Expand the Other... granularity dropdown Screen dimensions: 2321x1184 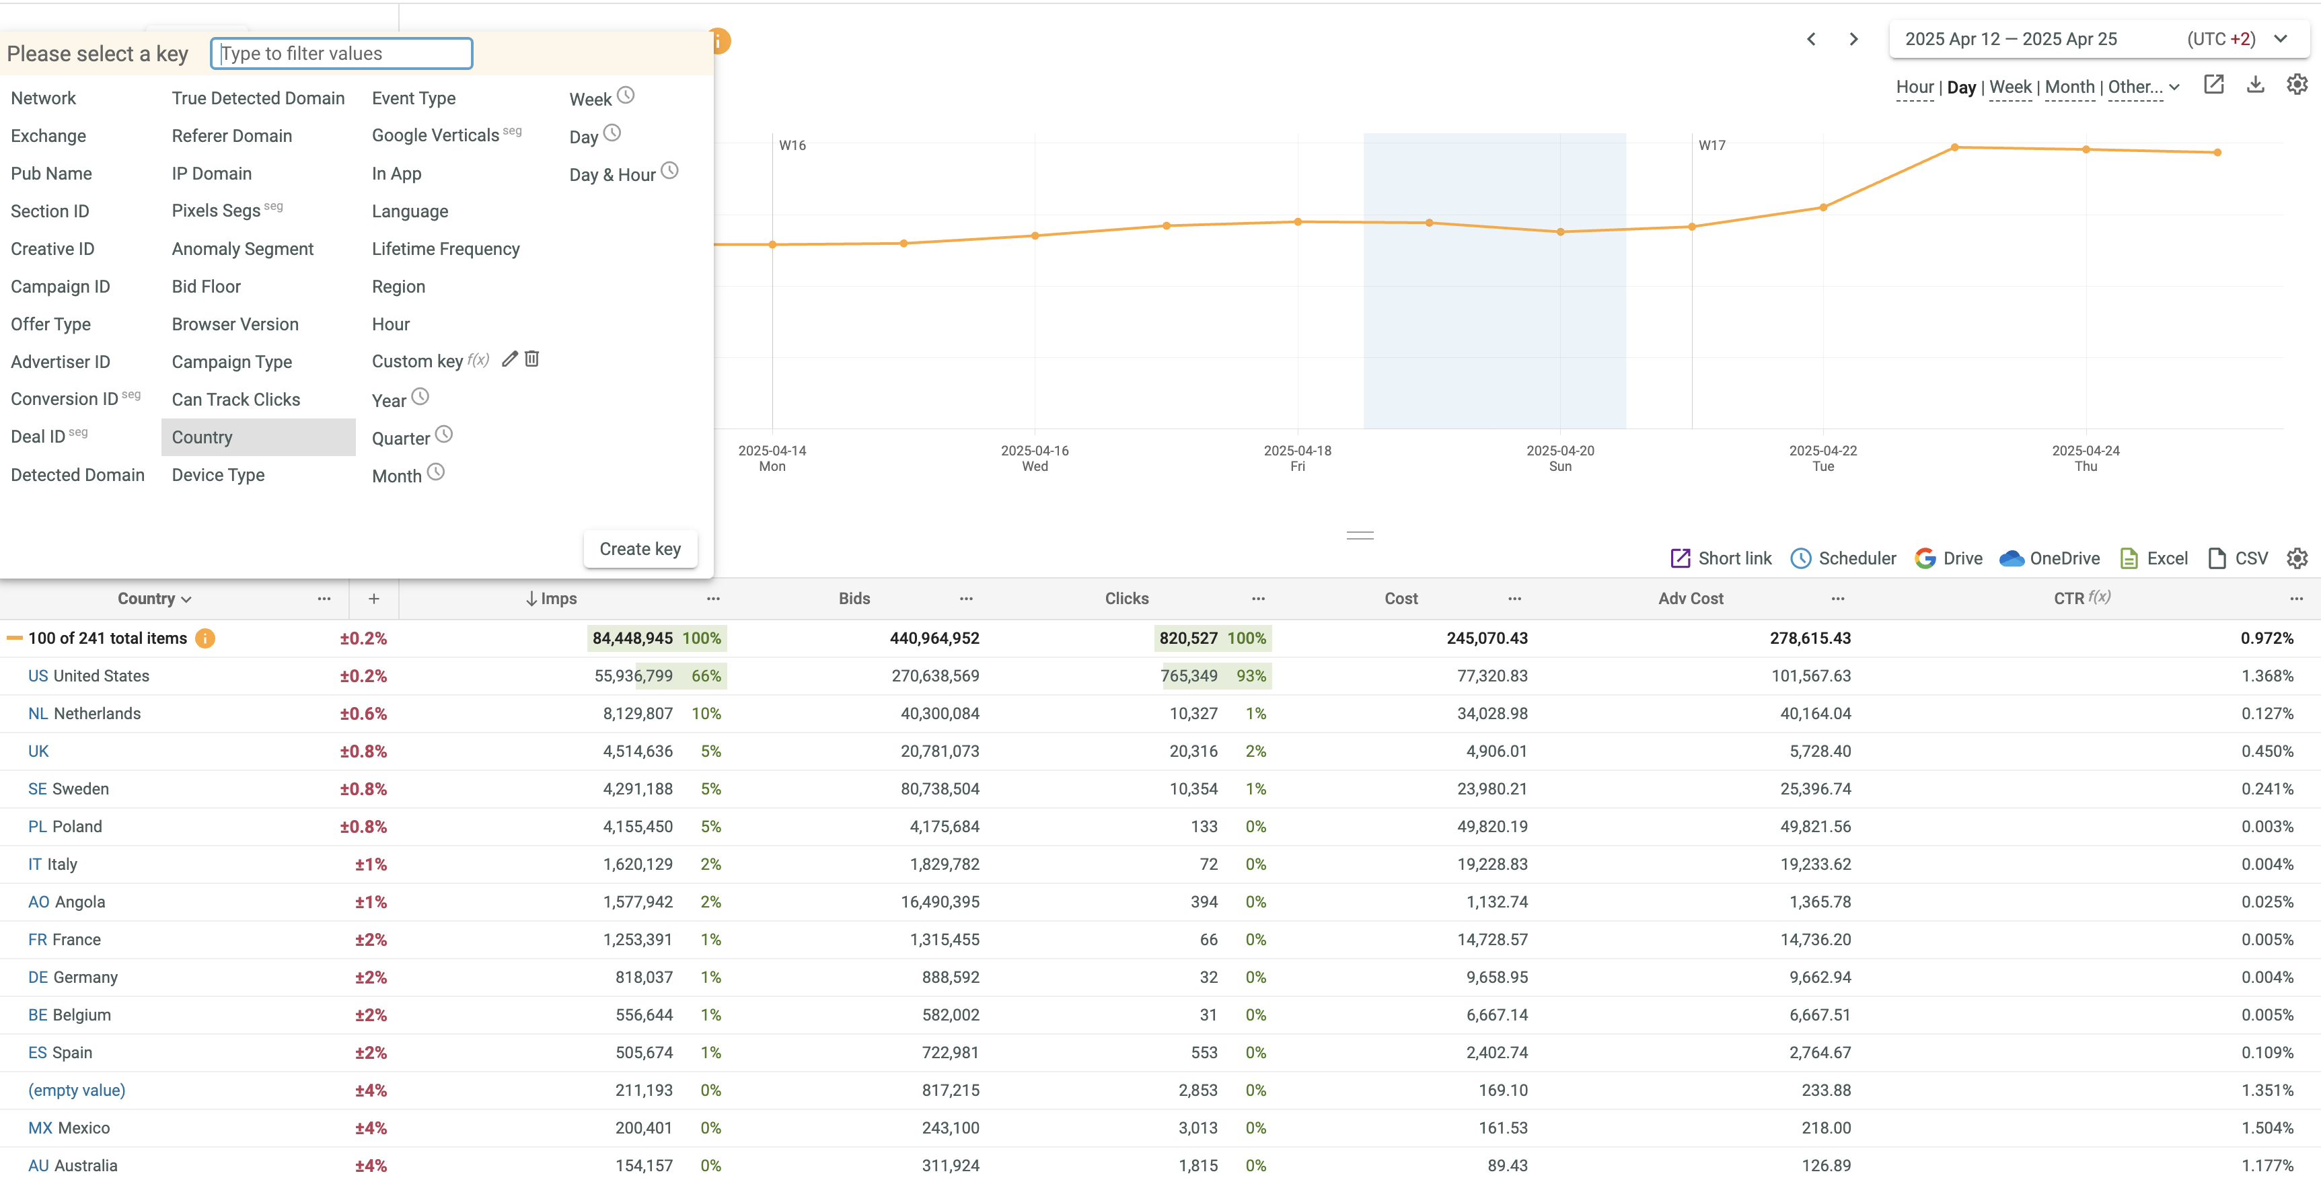point(2143,87)
